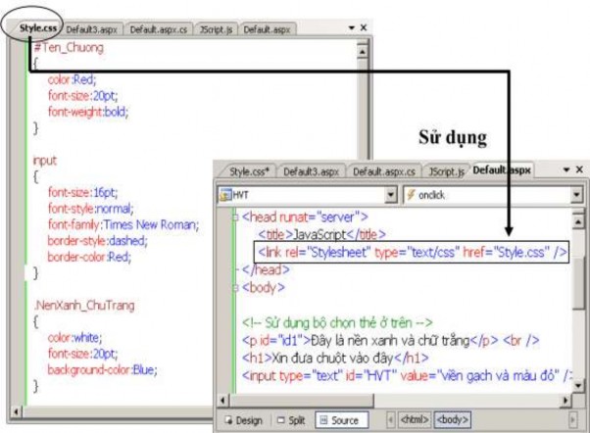Open the onclick event dropdown
590x433 pixels.
576,195
